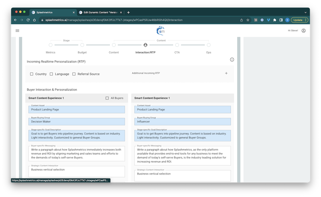Edit Stage-specific Goal in Influencer card

pyautogui.click(x=183, y=136)
